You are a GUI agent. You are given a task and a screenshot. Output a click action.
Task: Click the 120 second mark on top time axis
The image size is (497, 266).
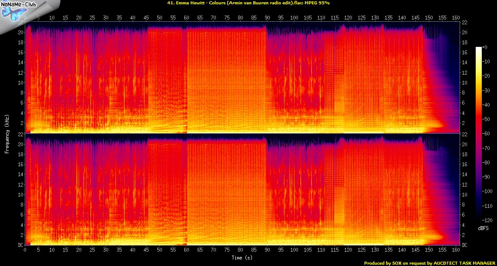(x=348, y=18)
